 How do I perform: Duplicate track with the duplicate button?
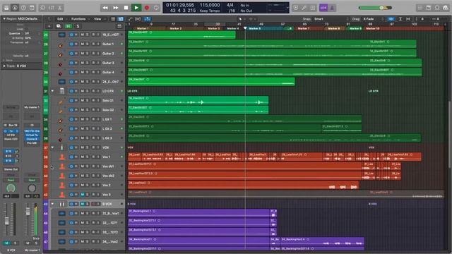click(59, 26)
